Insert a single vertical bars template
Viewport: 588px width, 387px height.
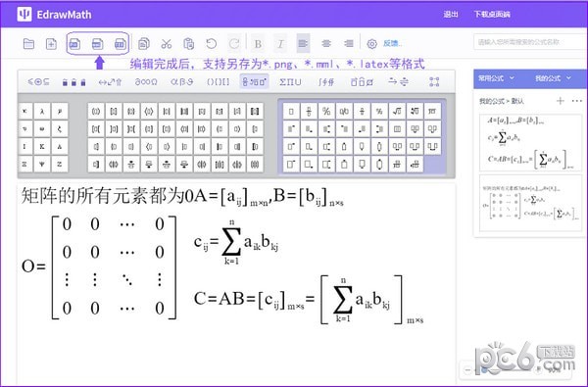point(167,112)
